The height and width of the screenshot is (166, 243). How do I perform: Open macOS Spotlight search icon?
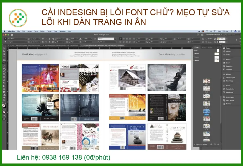coord(232,31)
